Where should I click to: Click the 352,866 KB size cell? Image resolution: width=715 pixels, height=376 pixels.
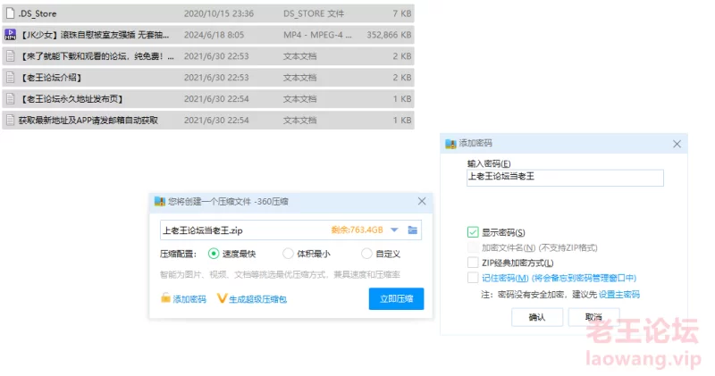(x=389, y=35)
